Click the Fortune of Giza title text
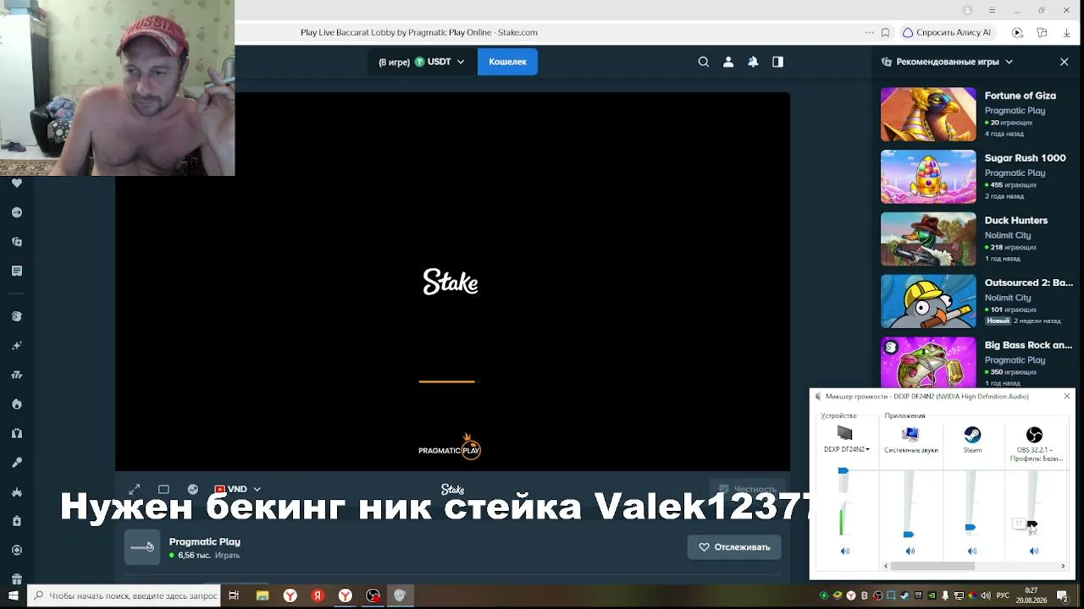 coord(1020,96)
